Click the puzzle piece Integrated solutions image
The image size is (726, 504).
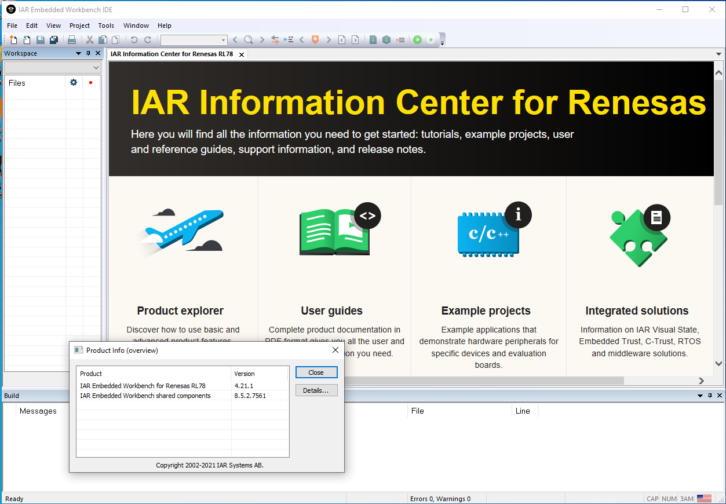(x=640, y=235)
